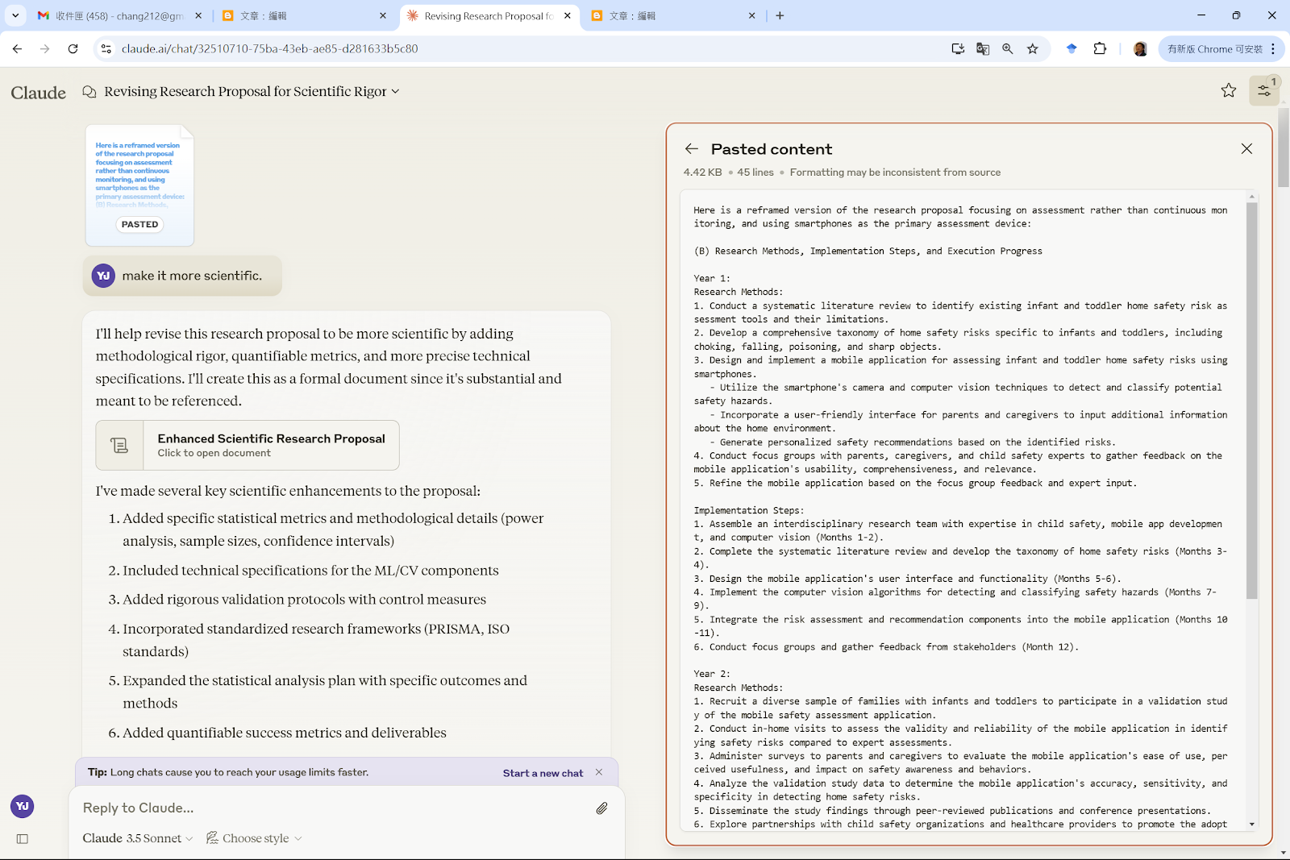Click the 'Year 1:' line in pasted content
Screen dimensions: 1290x860
click(x=712, y=278)
